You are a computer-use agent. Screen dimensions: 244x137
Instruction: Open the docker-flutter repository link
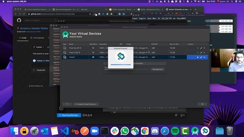40,29
